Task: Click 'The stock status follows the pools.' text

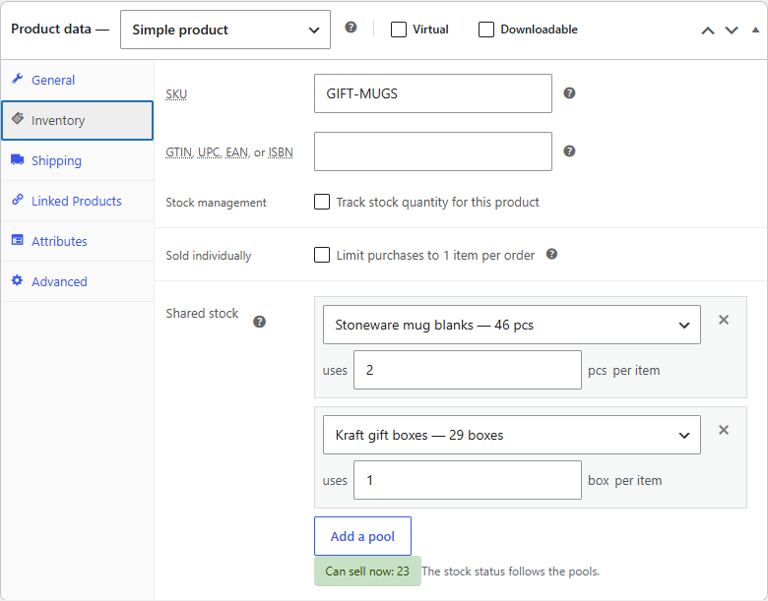Action: click(x=510, y=571)
